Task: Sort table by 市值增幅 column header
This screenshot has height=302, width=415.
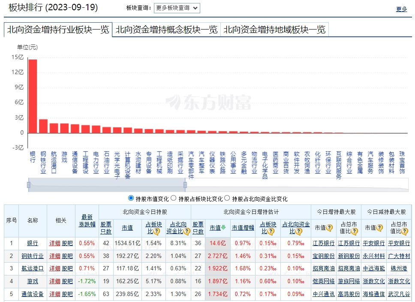Action: pyautogui.click(x=243, y=228)
